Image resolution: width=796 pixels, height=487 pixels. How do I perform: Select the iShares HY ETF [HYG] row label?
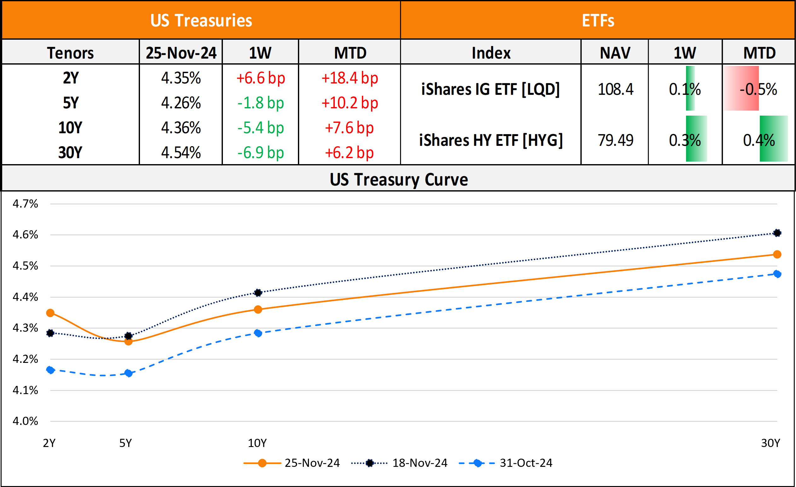[x=491, y=140]
